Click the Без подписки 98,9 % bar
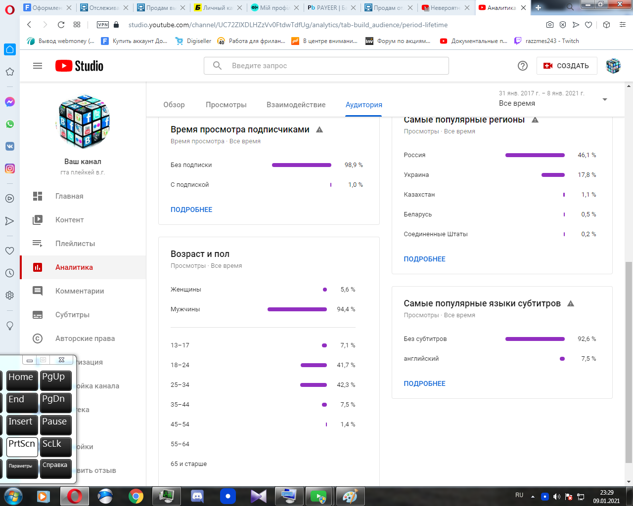 pos(302,165)
